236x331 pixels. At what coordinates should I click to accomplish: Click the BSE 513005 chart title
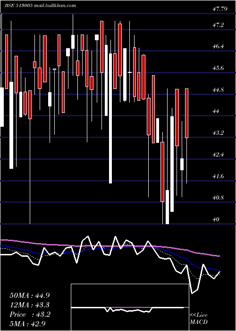pos(40,6)
